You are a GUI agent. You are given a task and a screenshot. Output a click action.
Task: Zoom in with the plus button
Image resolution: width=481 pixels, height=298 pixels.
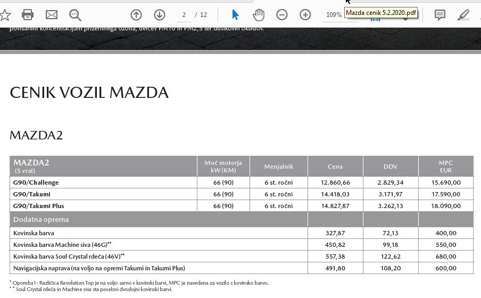[x=305, y=15]
